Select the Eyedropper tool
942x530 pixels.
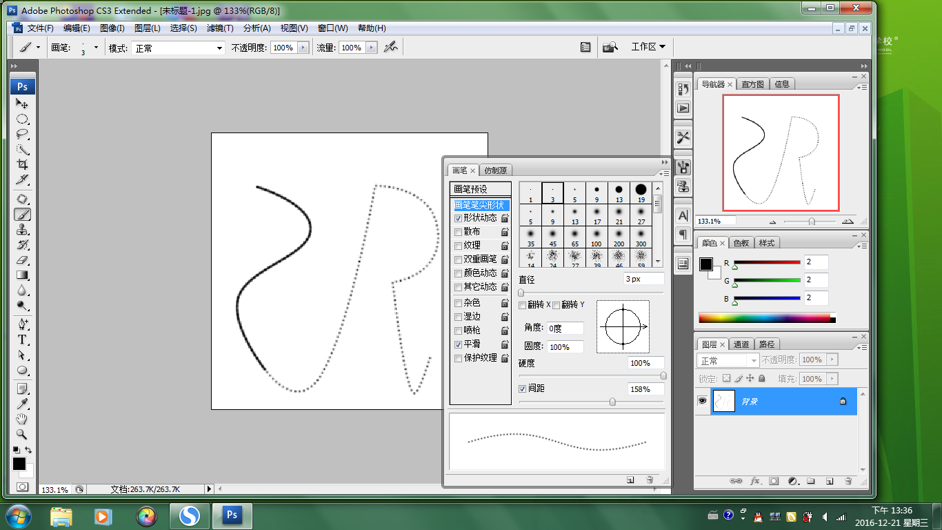click(x=23, y=404)
